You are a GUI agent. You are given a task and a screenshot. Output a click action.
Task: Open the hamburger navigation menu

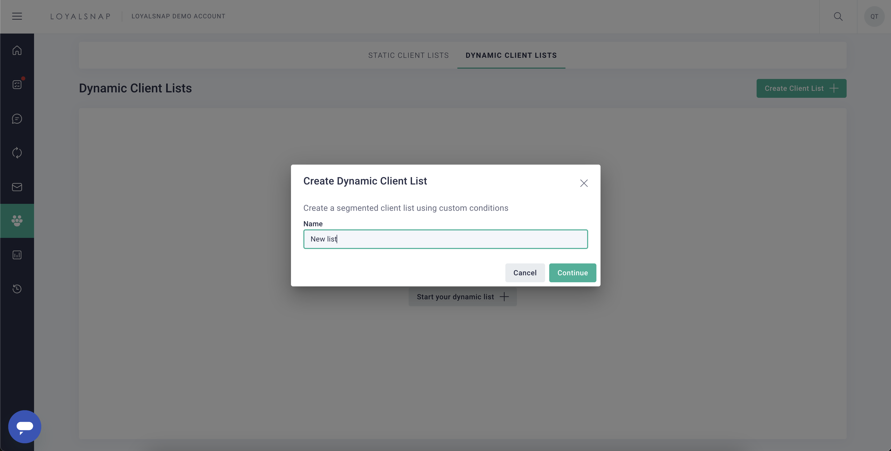17,16
